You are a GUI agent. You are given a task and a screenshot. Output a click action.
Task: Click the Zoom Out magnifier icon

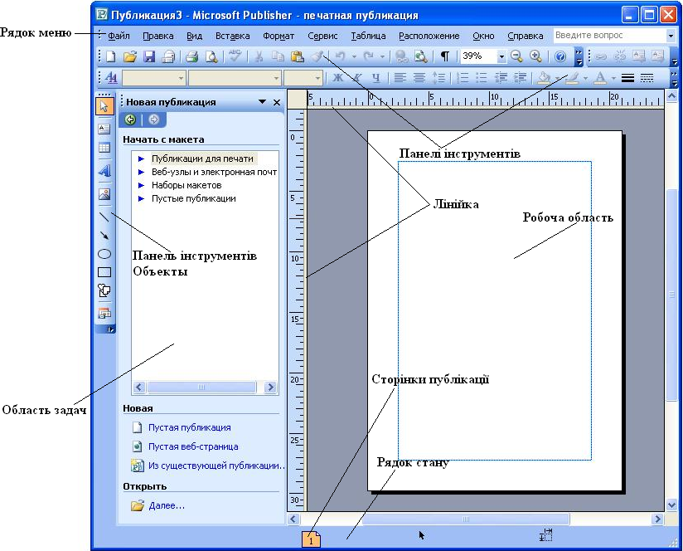click(516, 56)
